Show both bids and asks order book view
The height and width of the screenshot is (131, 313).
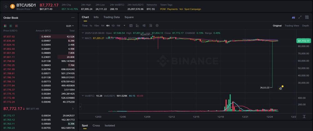pyautogui.click(x=5, y=26)
